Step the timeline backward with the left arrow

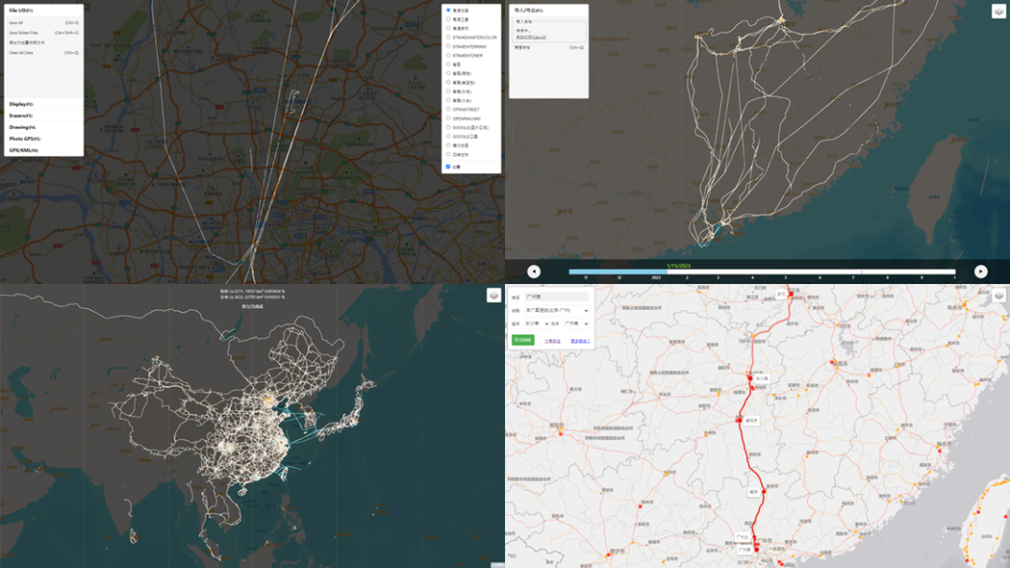[533, 272]
